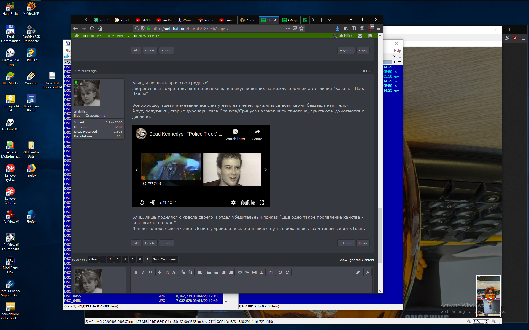529x330 pixels.
Task: Remove link using the unlink icon
Action: (x=190, y=272)
